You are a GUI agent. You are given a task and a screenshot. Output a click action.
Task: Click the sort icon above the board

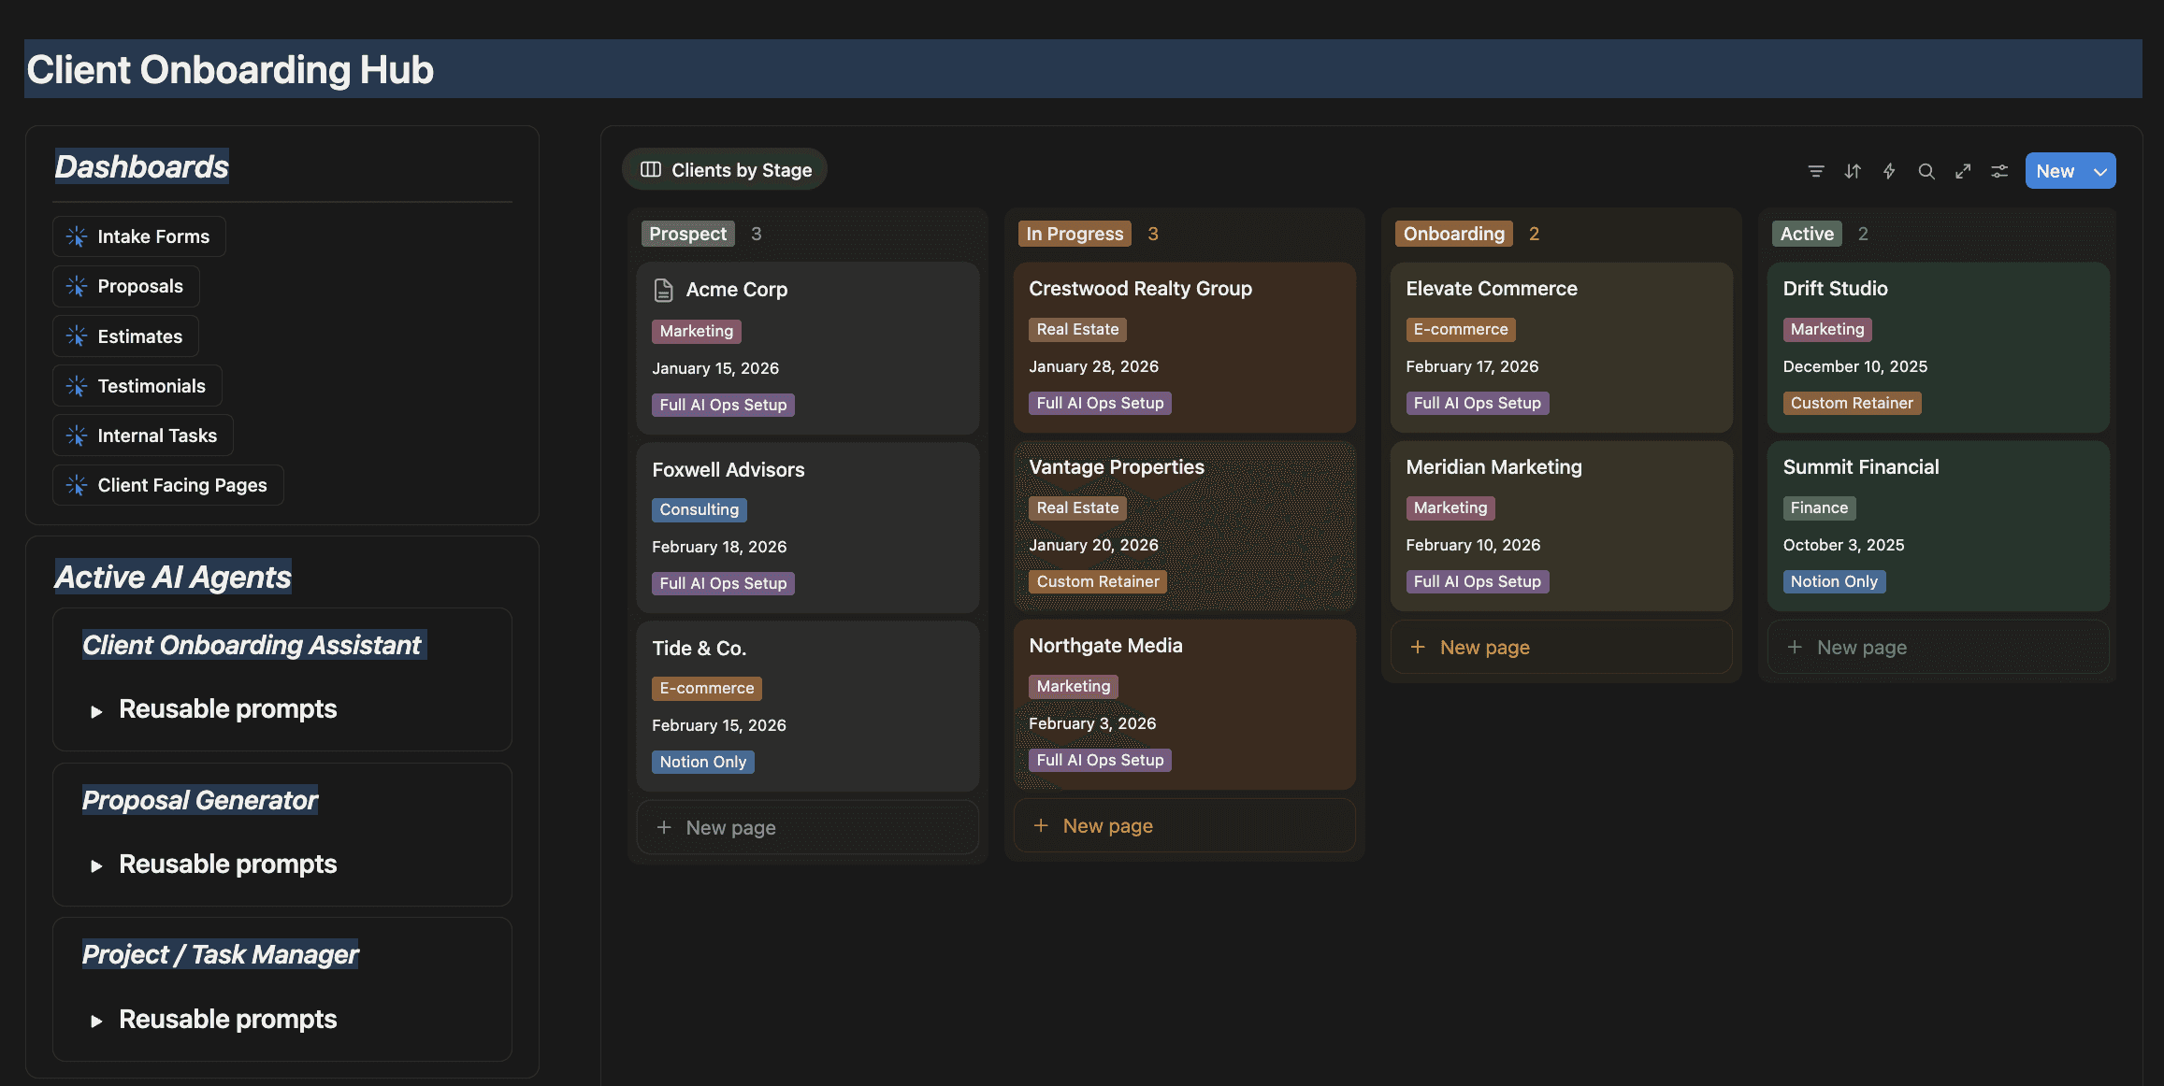pyautogui.click(x=1853, y=171)
